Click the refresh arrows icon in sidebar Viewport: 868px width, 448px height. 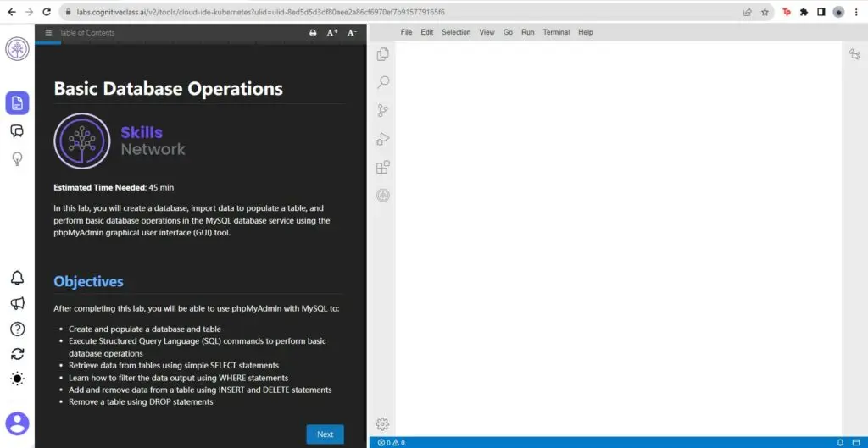coord(17,354)
